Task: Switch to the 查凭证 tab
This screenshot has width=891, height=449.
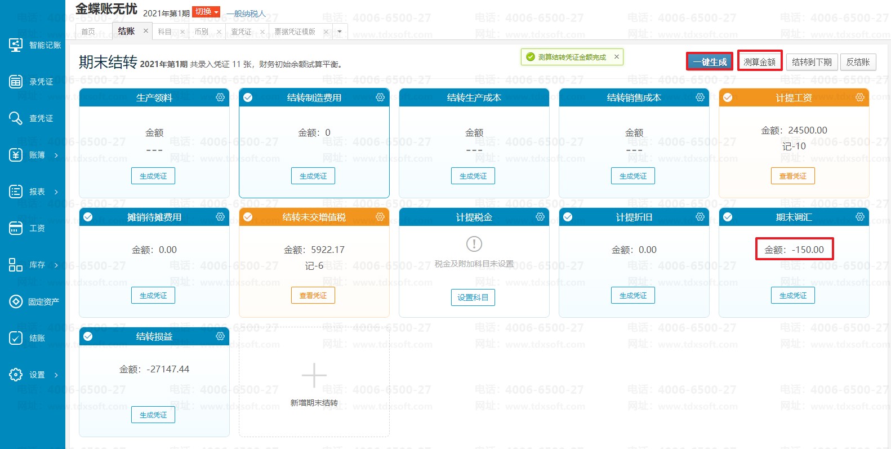Action: tap(242, 32)
